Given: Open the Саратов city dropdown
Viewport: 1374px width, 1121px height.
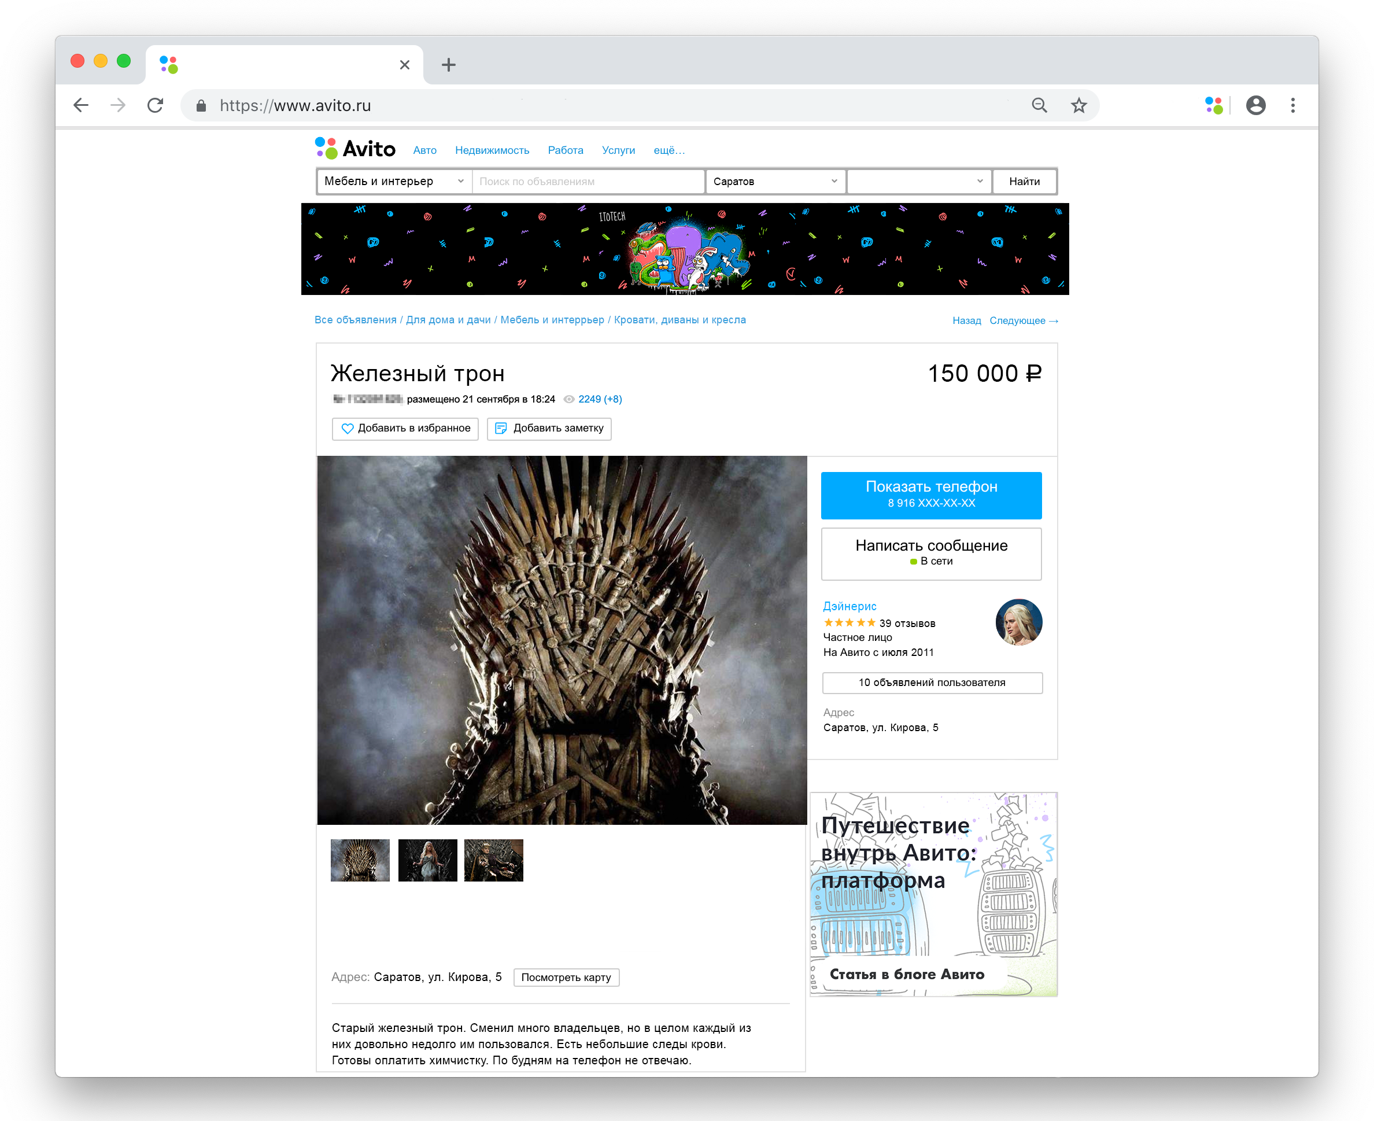Looking at the screenshot, I should [775, 182].
